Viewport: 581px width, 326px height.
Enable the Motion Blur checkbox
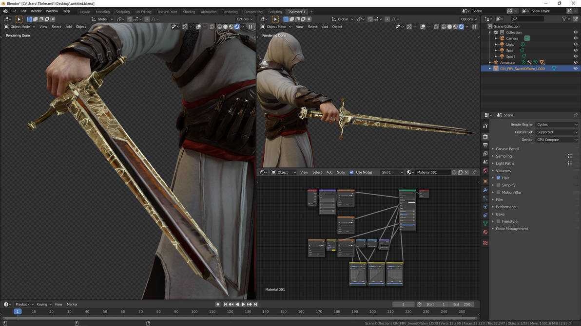(x=498, y=192)
